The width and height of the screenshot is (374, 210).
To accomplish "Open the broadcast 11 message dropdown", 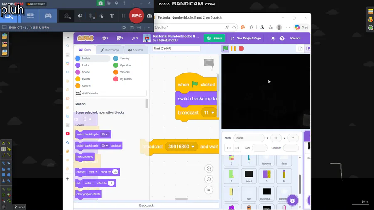I will point(209,112).
